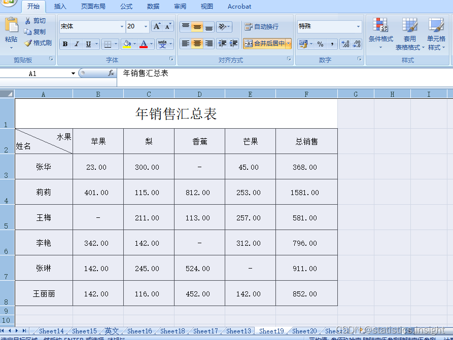Open Cell Styles (单元格样式)
Viewport: 453px width, 340px height.
tap(436, 33)
